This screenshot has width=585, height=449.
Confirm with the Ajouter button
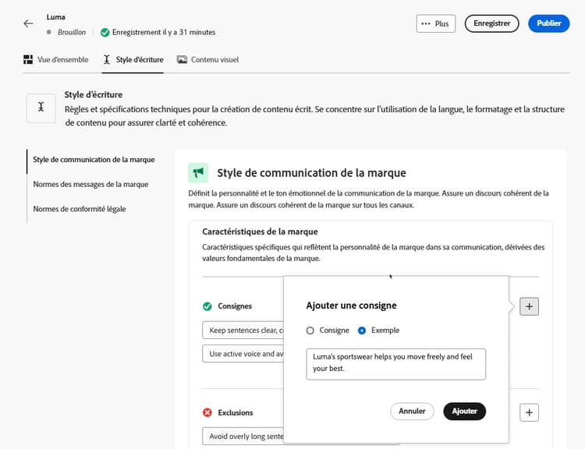tap(465, 411)
